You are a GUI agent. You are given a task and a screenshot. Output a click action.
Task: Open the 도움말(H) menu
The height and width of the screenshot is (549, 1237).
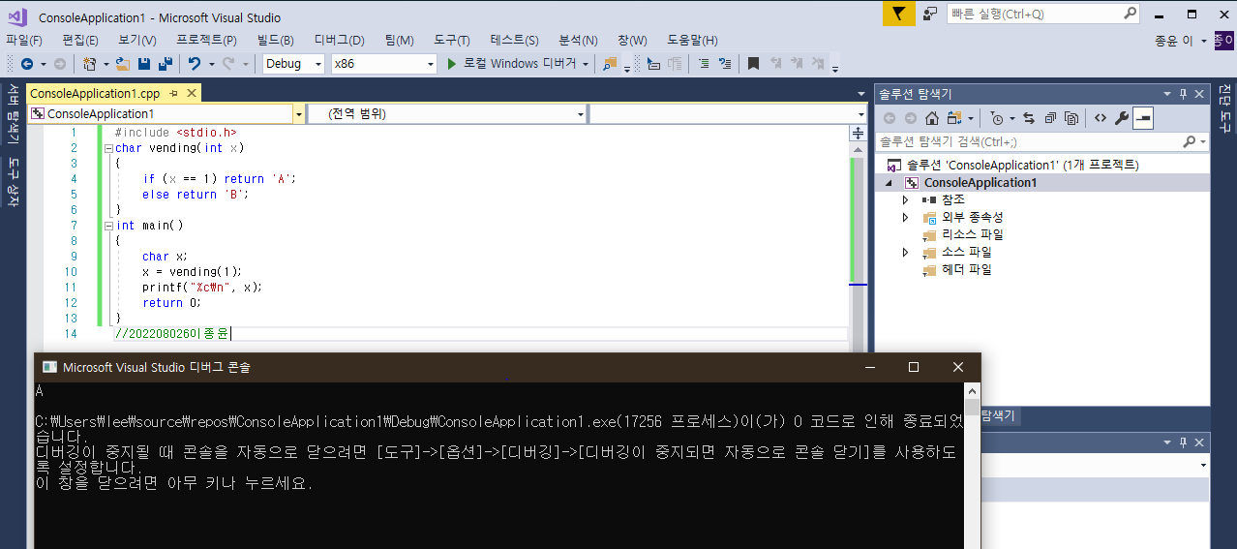pos(692,40)
